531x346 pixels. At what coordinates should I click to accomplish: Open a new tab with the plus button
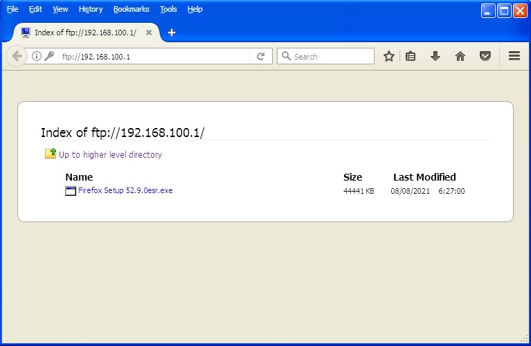click(172, 33)
